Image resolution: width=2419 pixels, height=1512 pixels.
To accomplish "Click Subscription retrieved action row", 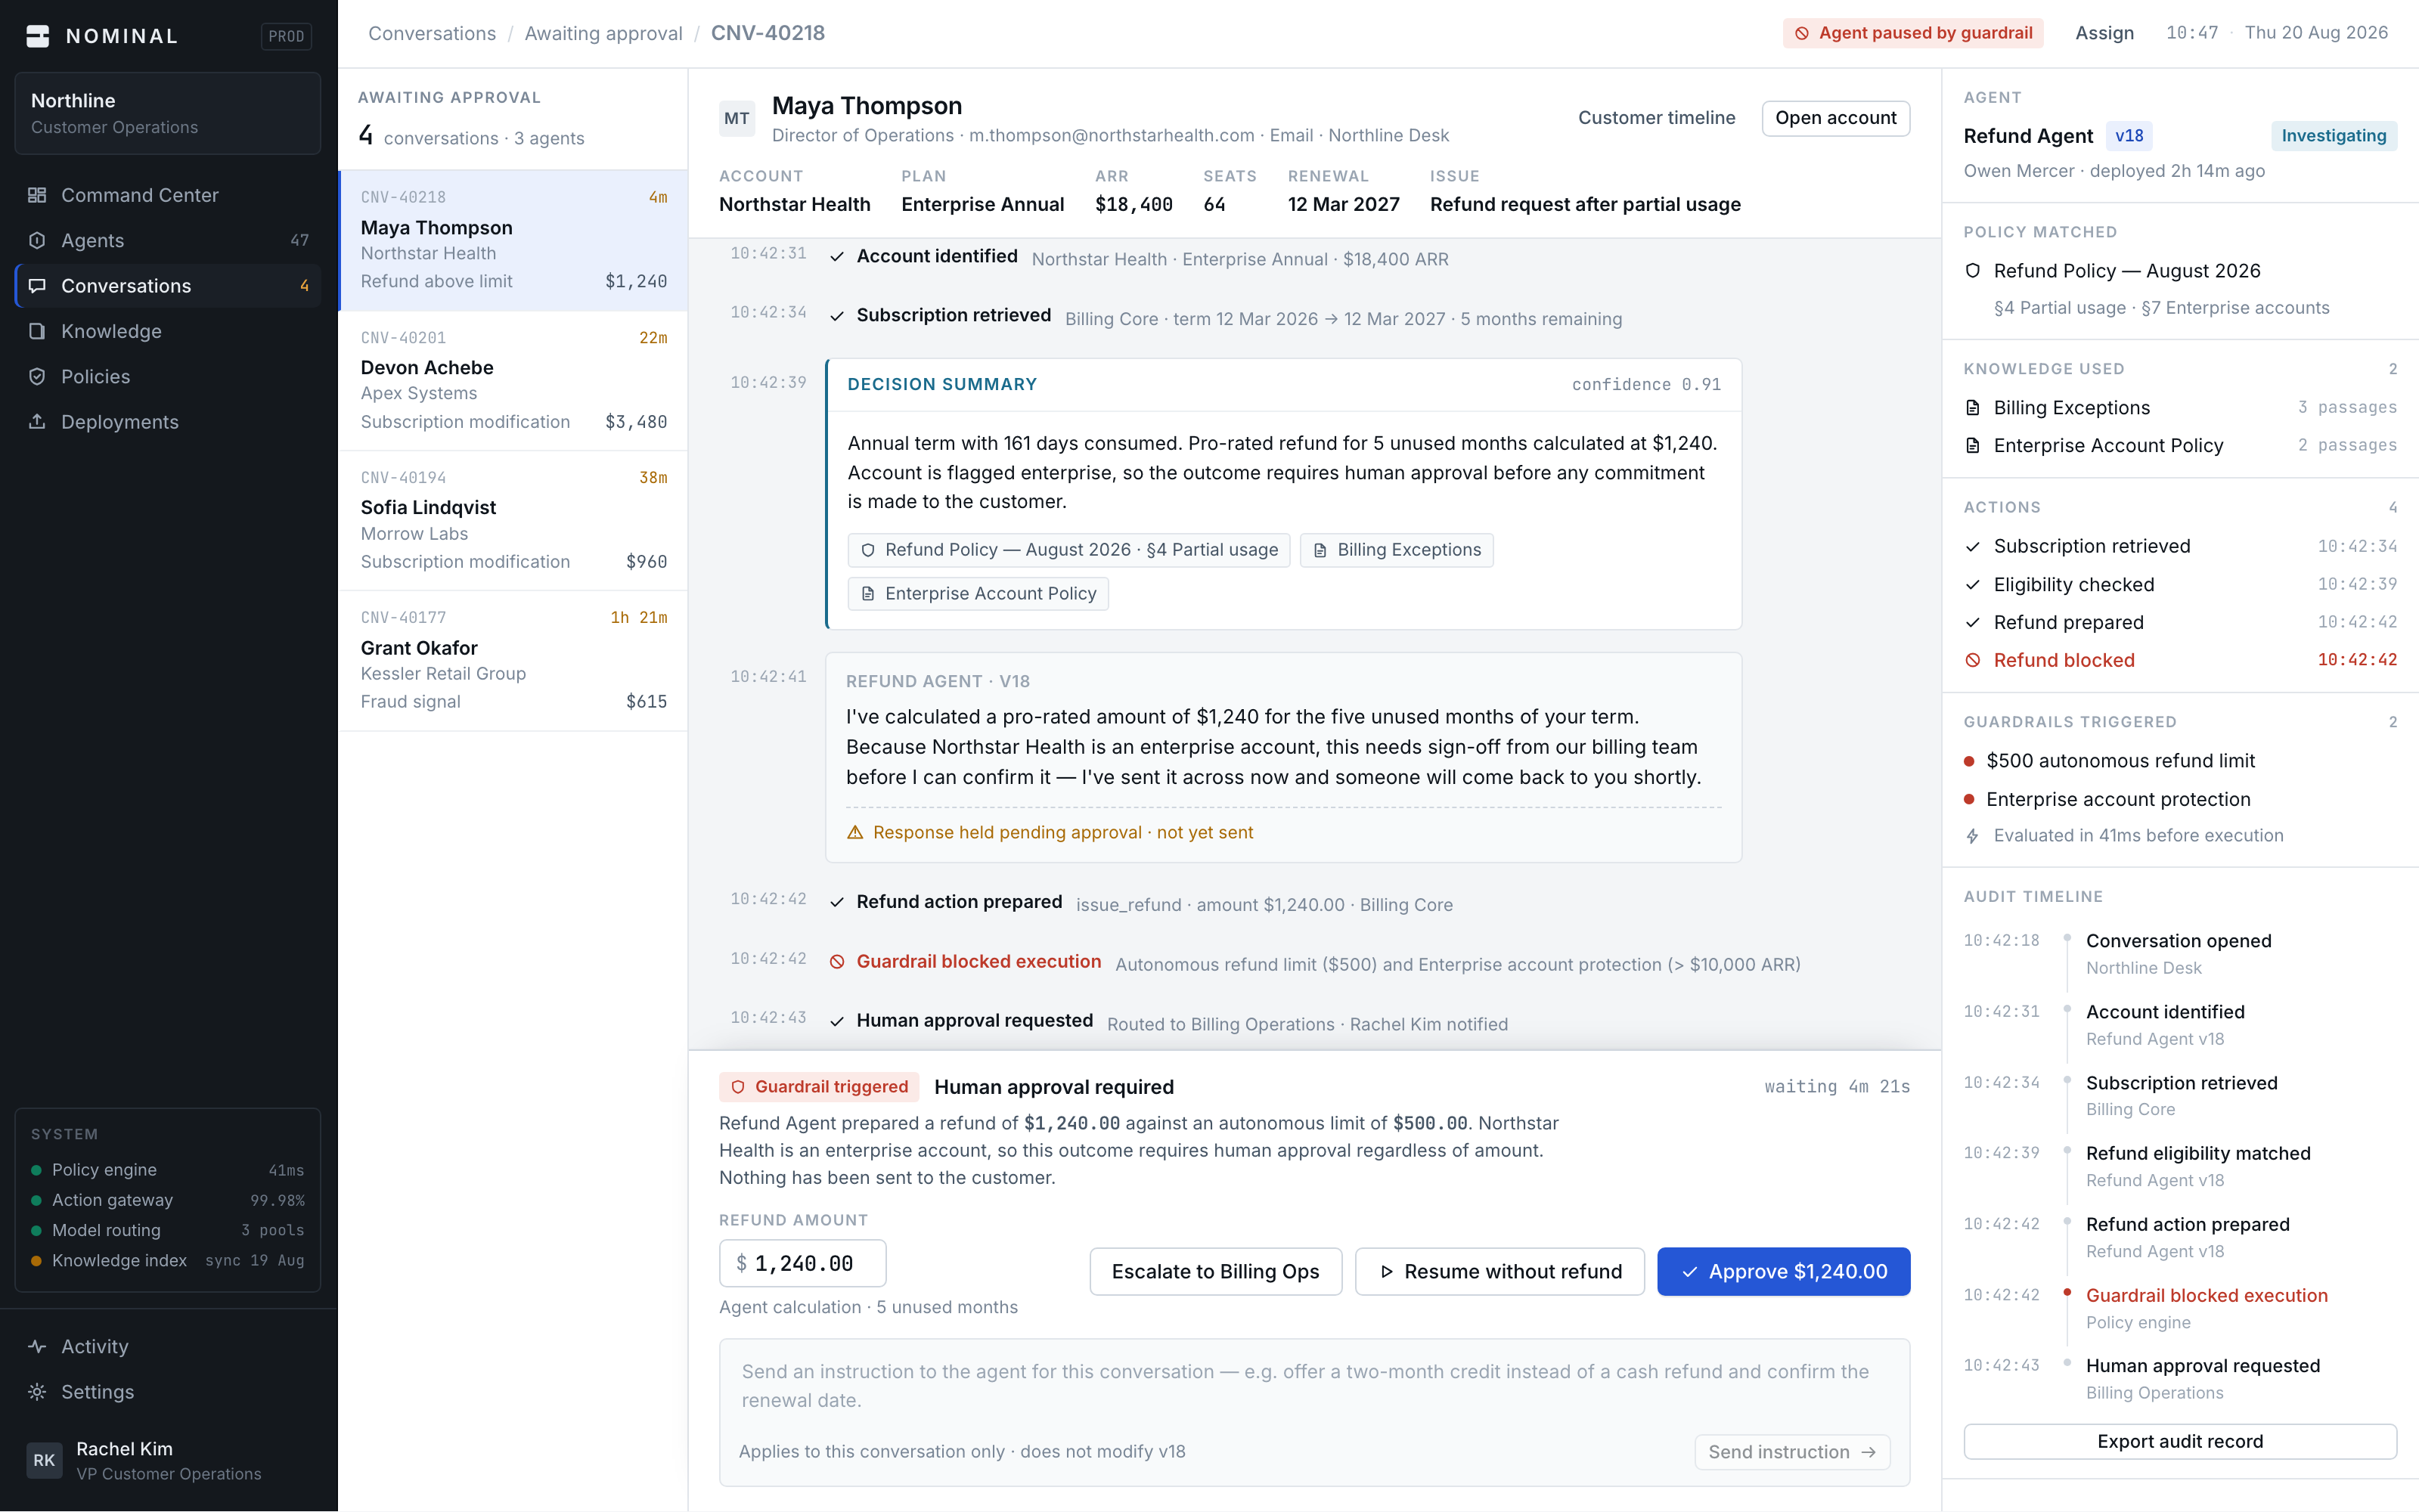I will click(x=2180, y=546).
